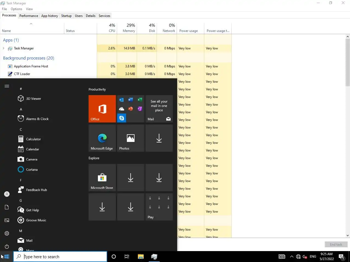The height and width of the screenshot is (262, 350).
Task: Open the Options menu
Action: pyautogui.click(x=16, y=9)
